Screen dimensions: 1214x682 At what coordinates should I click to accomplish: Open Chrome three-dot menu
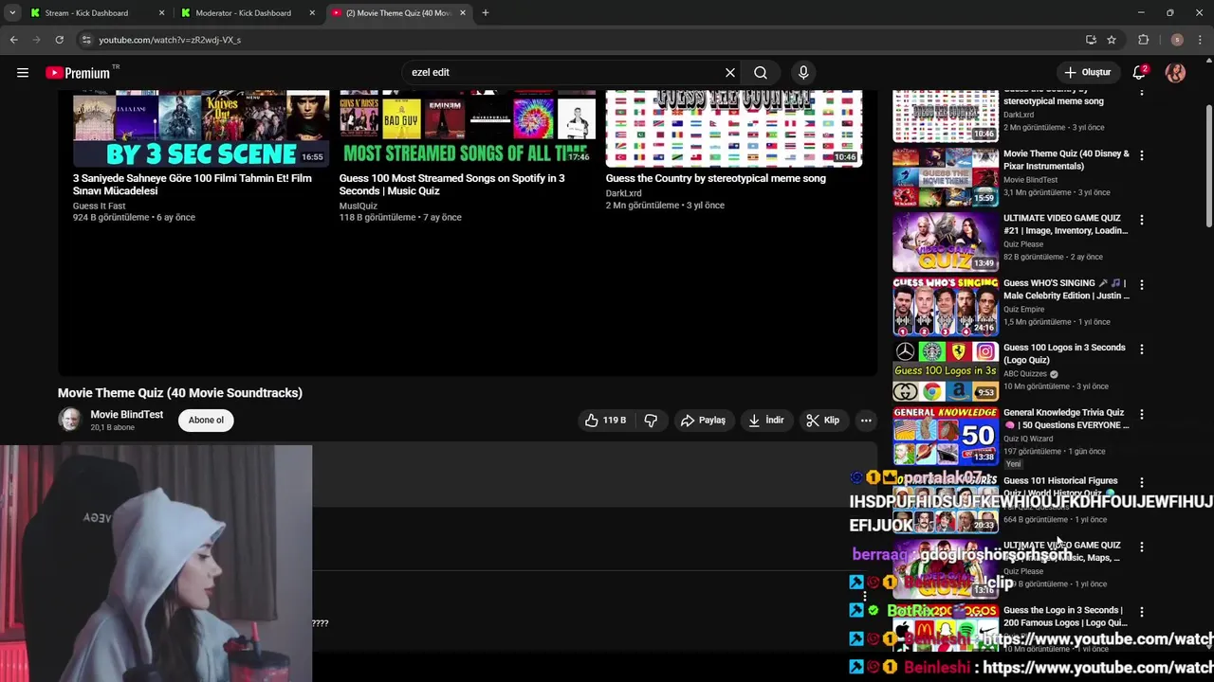1200,40
